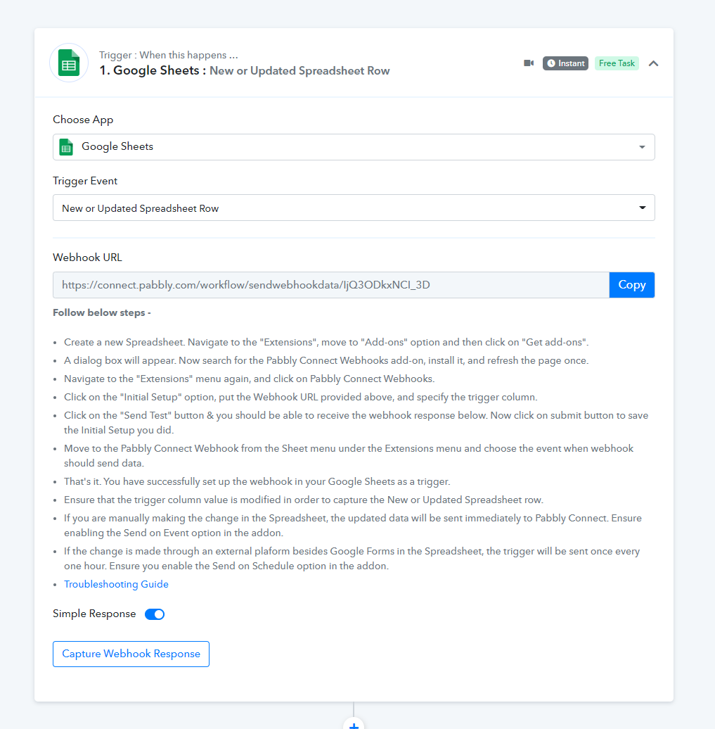Add a step with the plus icon
This screenshot has height=729, width=715.
(354, 724)
